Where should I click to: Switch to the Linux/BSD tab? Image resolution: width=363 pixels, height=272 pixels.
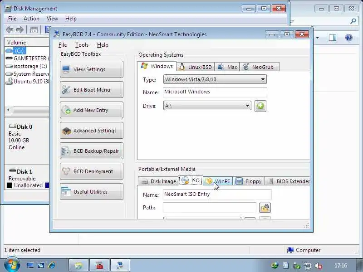click(x=196, y=67)
